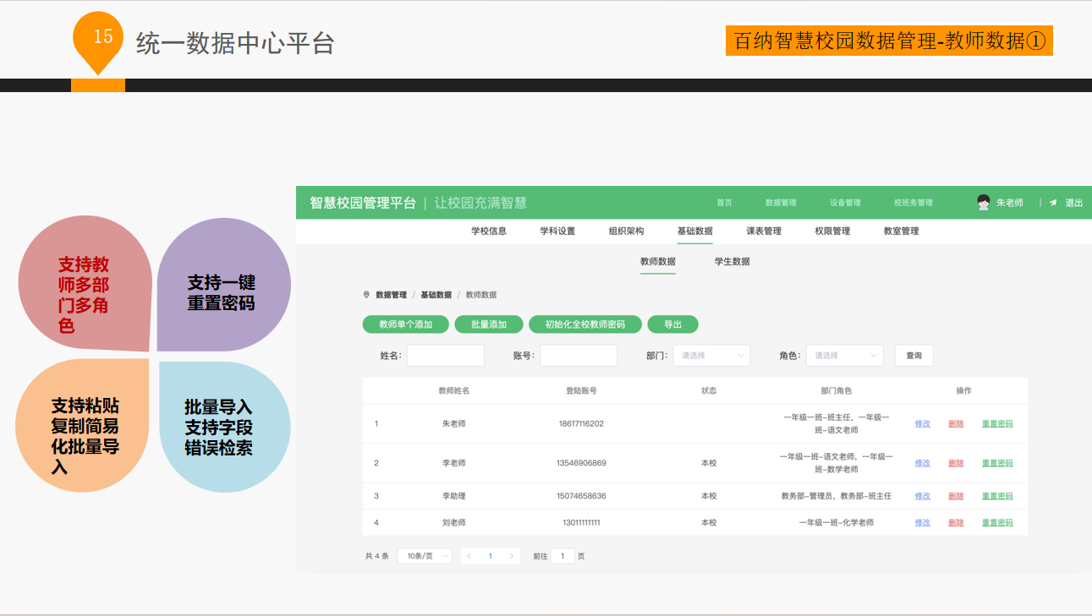This screenshot has height=616, width=1092.
Task: Click the 教务部-管理员 role cell
Action: click(x=836, y=496)
